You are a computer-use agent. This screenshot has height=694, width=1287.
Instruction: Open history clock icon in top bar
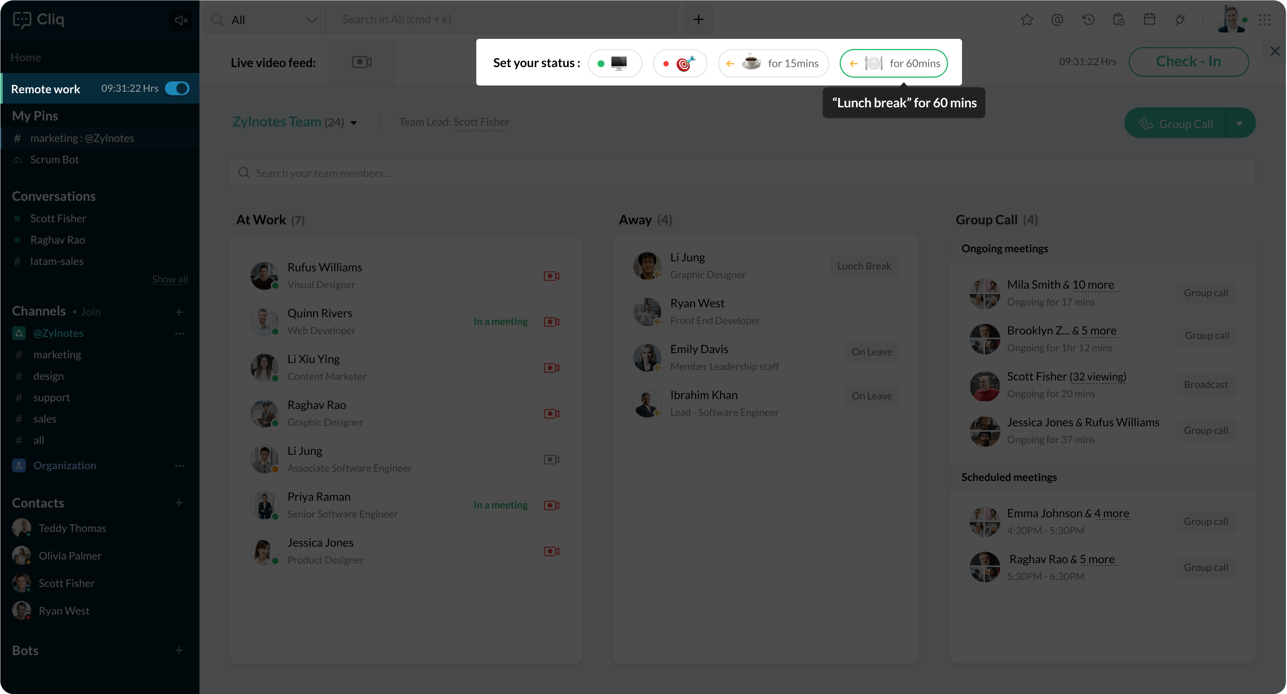(1088, 20)
